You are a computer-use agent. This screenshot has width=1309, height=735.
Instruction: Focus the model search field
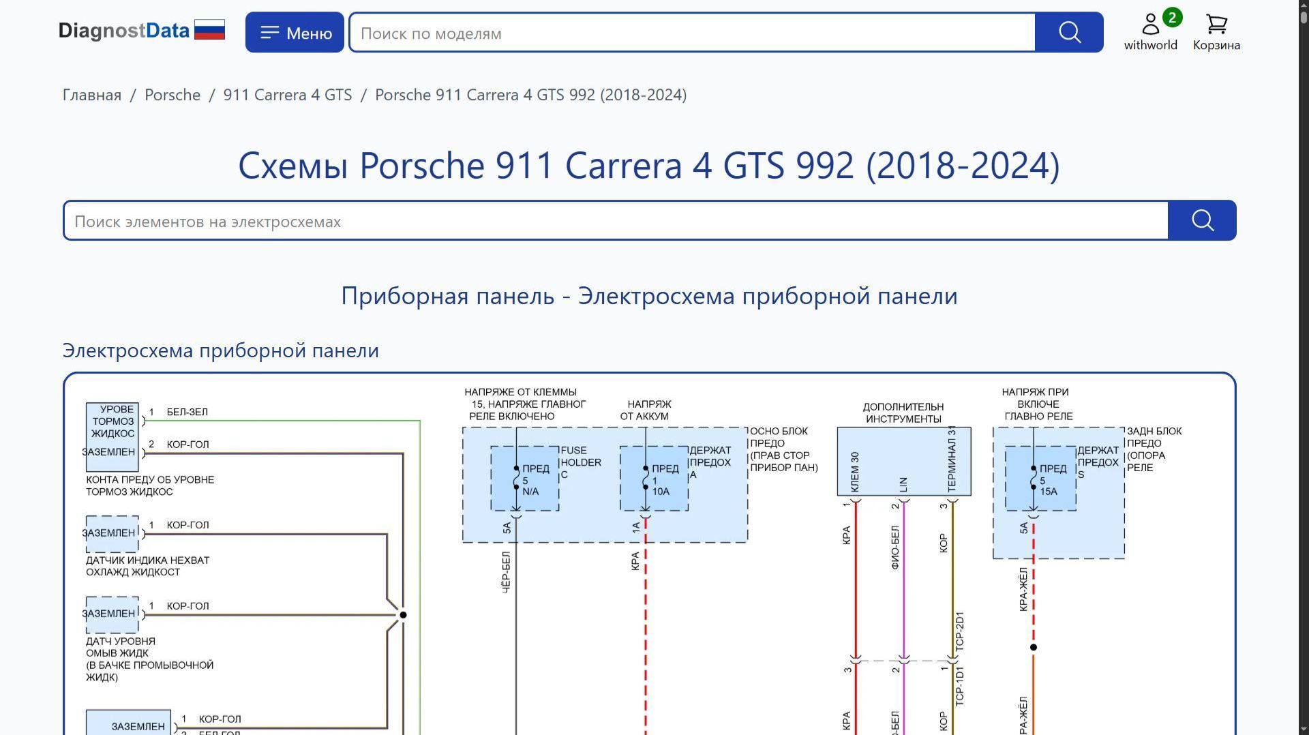tap(692, 32)
